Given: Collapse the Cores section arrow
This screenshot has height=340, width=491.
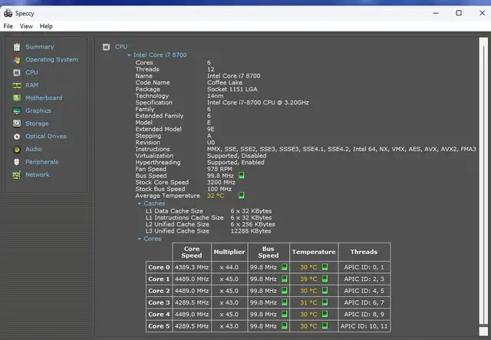Looking at the screenshot, I should tap(140, 239).
